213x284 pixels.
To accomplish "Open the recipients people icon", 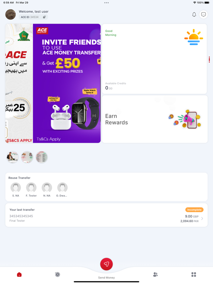I will click(155, 275).
